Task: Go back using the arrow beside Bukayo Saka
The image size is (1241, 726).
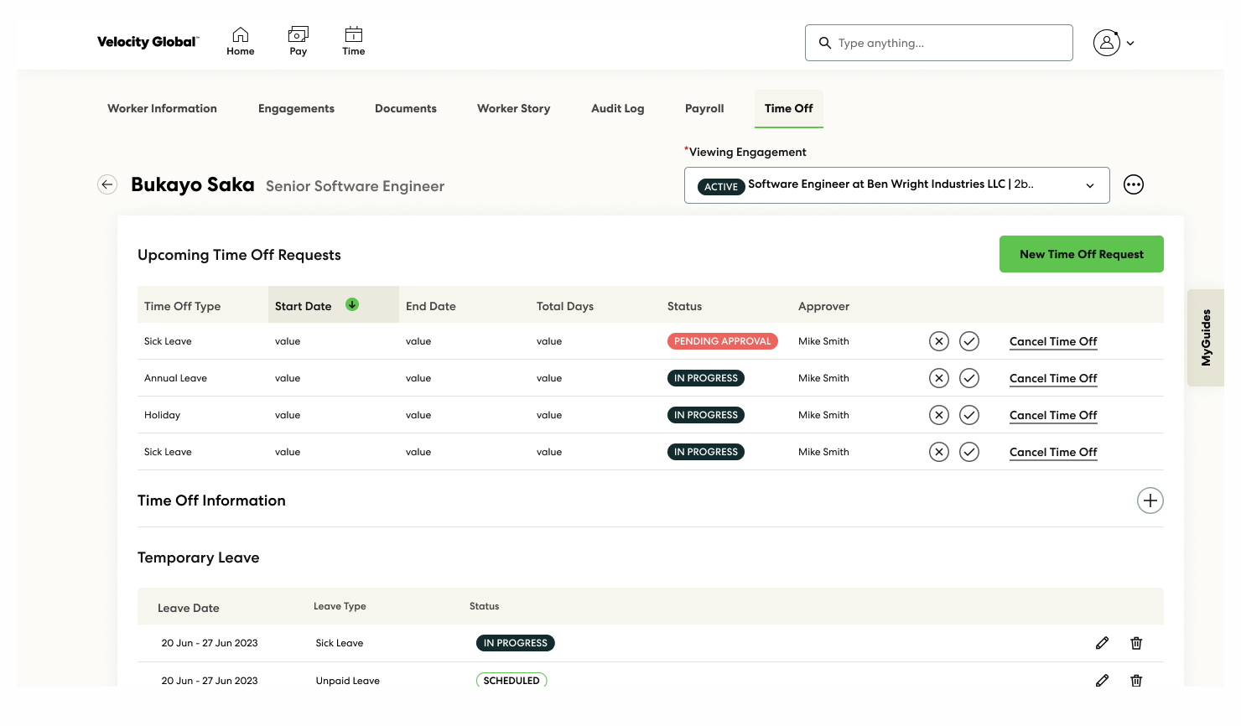Action: pyautogui.click(x=107, y=184)
